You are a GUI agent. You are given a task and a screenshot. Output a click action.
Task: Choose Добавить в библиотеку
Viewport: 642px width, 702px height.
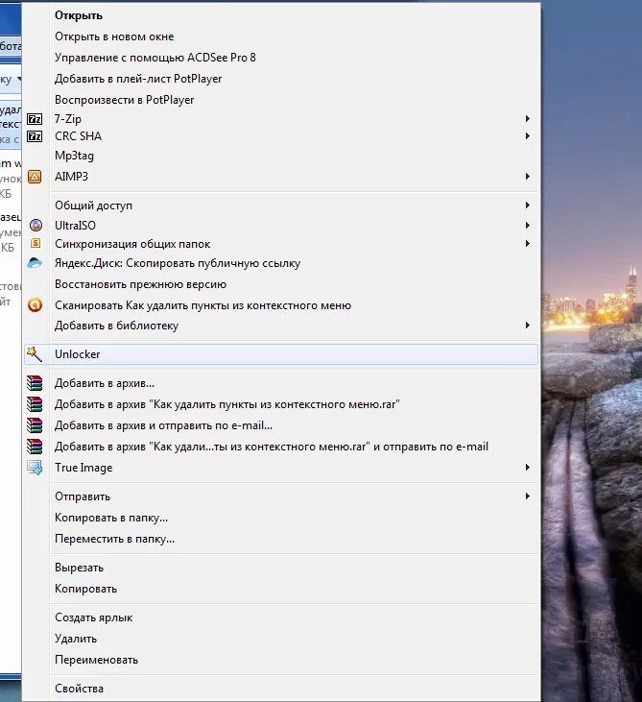281,326
